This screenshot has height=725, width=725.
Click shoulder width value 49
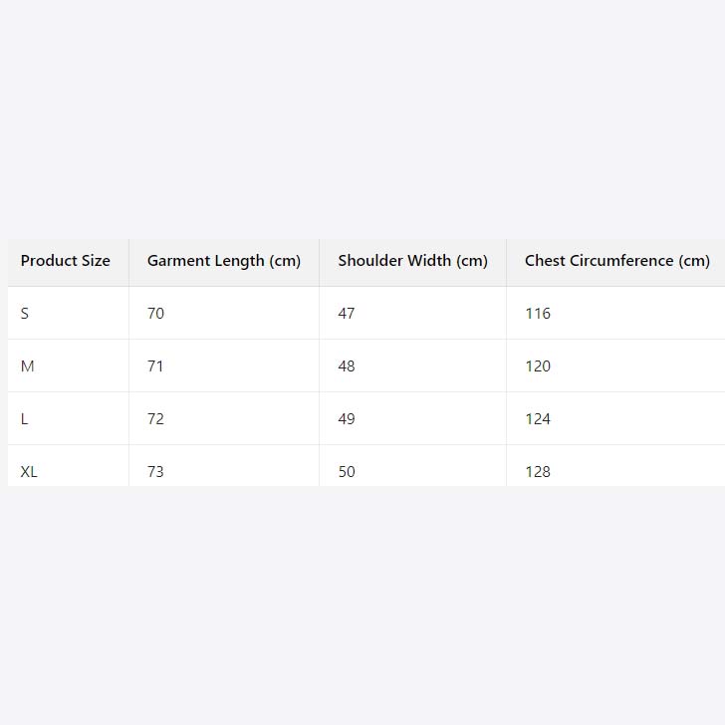click(x=347, y=419)
